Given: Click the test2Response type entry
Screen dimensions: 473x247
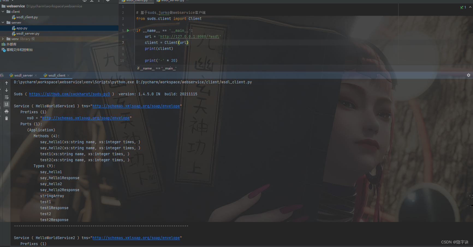Looking at the screenshot, I should click(x=54, y=220).
